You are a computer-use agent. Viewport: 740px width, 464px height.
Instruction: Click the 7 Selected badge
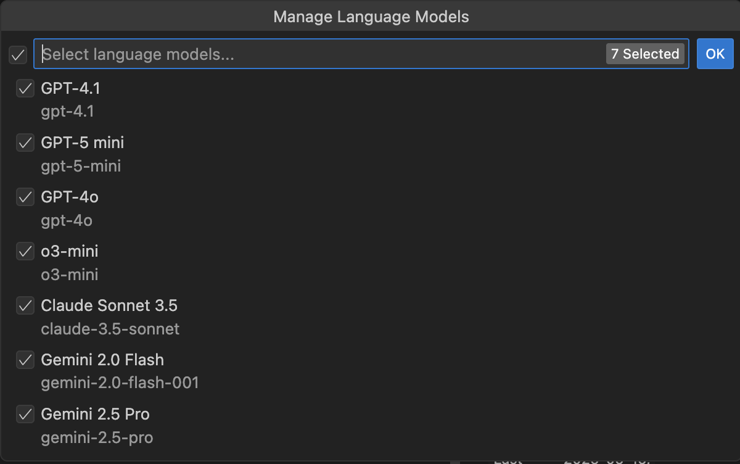pyautogui.click(x=645, y=54)
